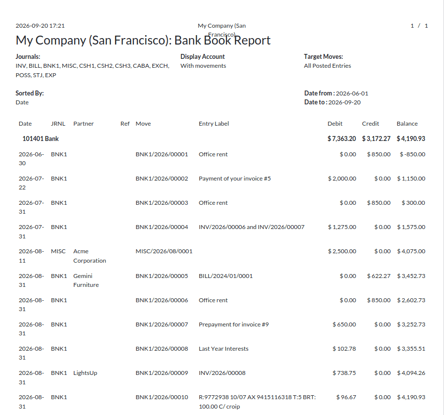Click the 'Move' column header

coord(143,124)
